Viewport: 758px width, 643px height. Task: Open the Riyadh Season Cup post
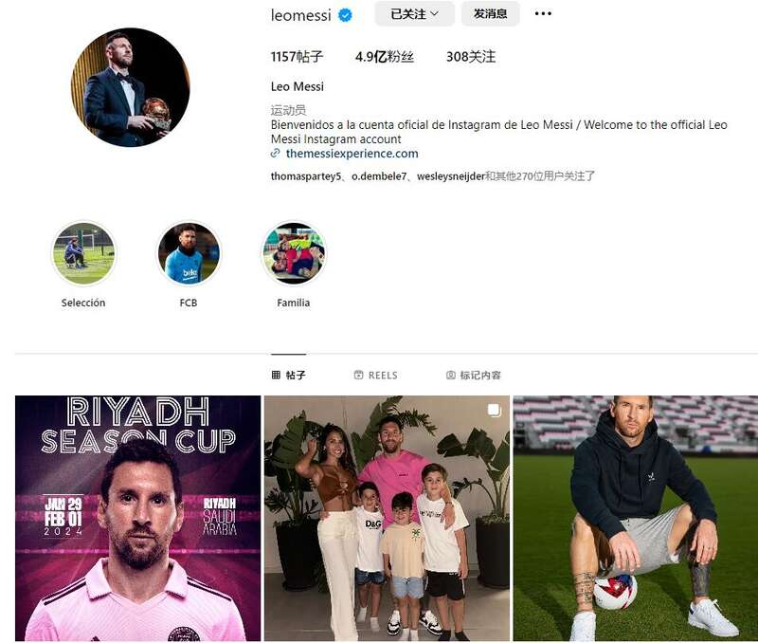[x=137, y=518]
